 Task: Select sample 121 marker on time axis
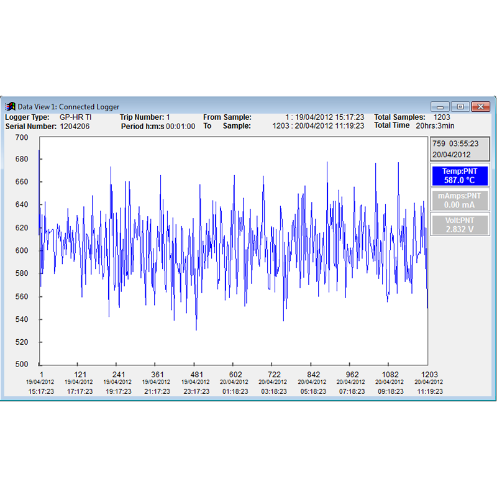coord(80,375)
